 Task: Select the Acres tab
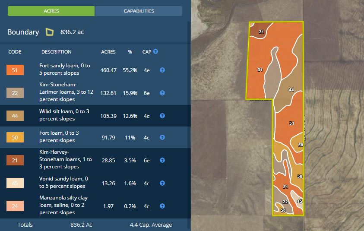point(51,11)
